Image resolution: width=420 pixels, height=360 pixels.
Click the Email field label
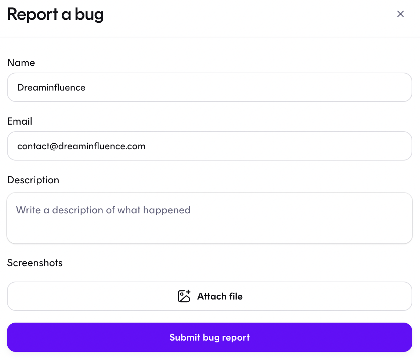tap(19, 121)
